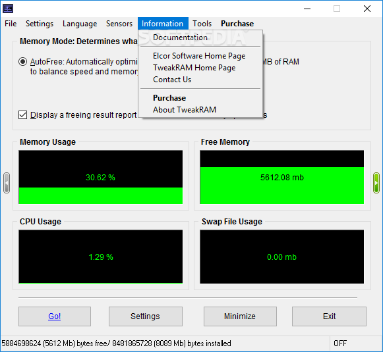Click the Minimize button at bottom
The image size is (383, 352).
point(240,316)
